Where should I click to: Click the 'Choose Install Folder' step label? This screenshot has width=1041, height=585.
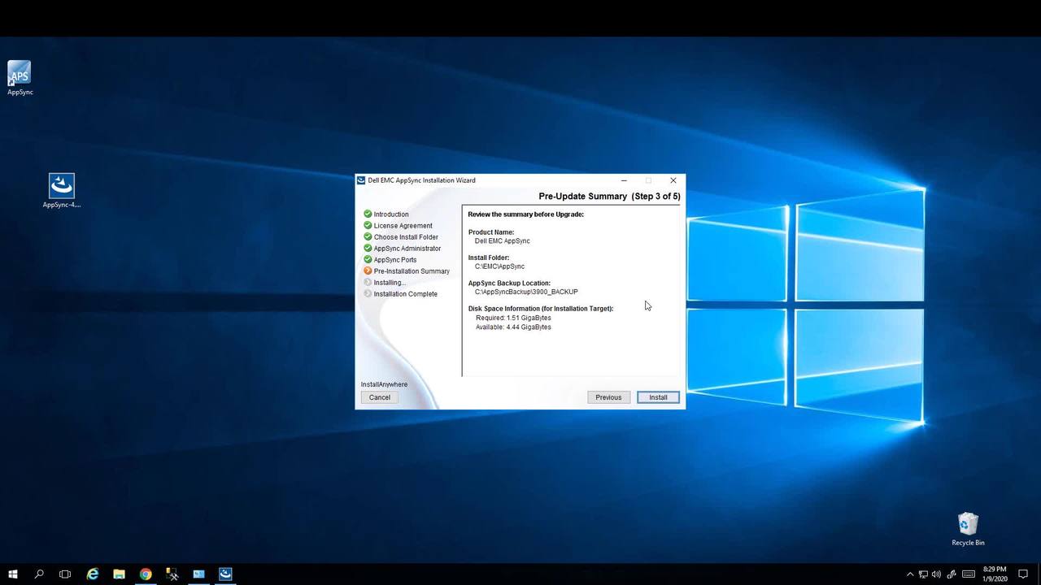tap(406, 237)
